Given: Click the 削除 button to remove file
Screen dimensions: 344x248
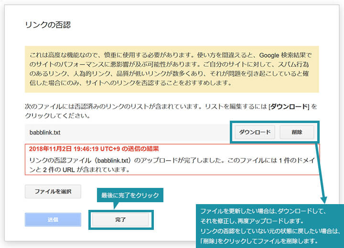Looking at the screenshot, I should (297, 132).
